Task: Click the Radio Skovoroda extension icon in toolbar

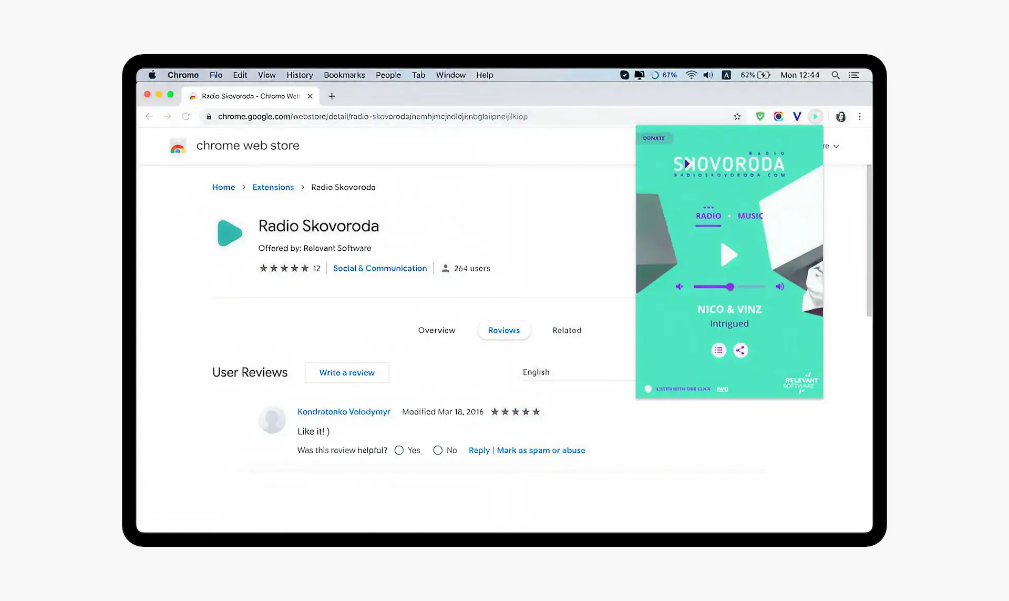Action: coord(815,116)
